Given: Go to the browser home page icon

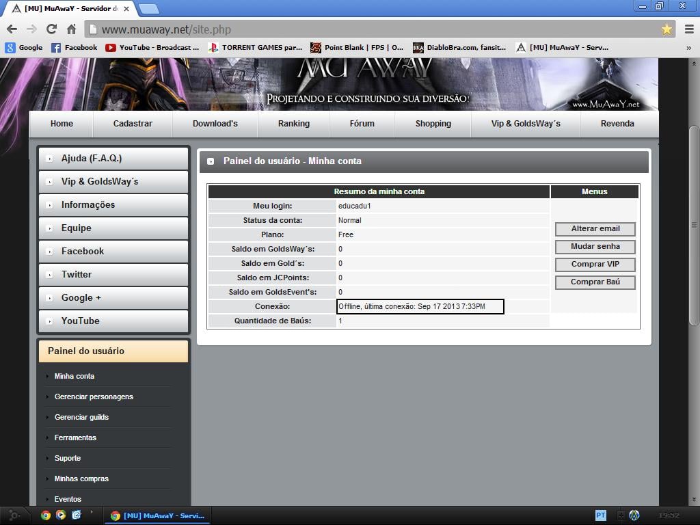Looking at the screenshot, I should pyautogui.click(x=71, y=29).
